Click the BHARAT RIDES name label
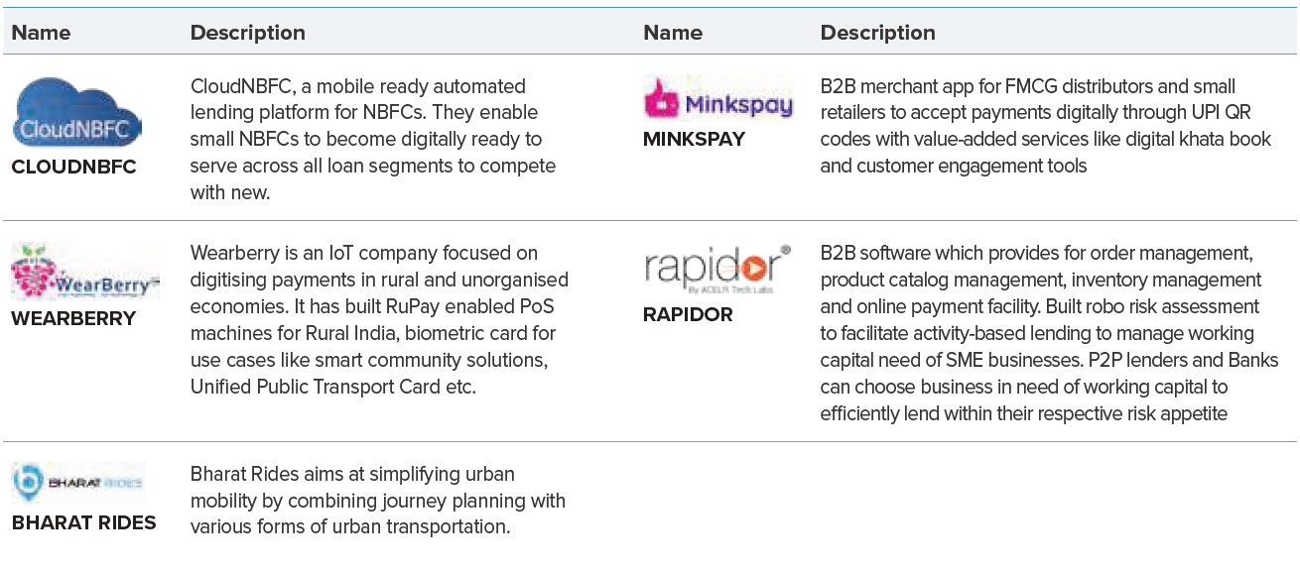This screenshot has height=570, width=1300. point(84,522)
